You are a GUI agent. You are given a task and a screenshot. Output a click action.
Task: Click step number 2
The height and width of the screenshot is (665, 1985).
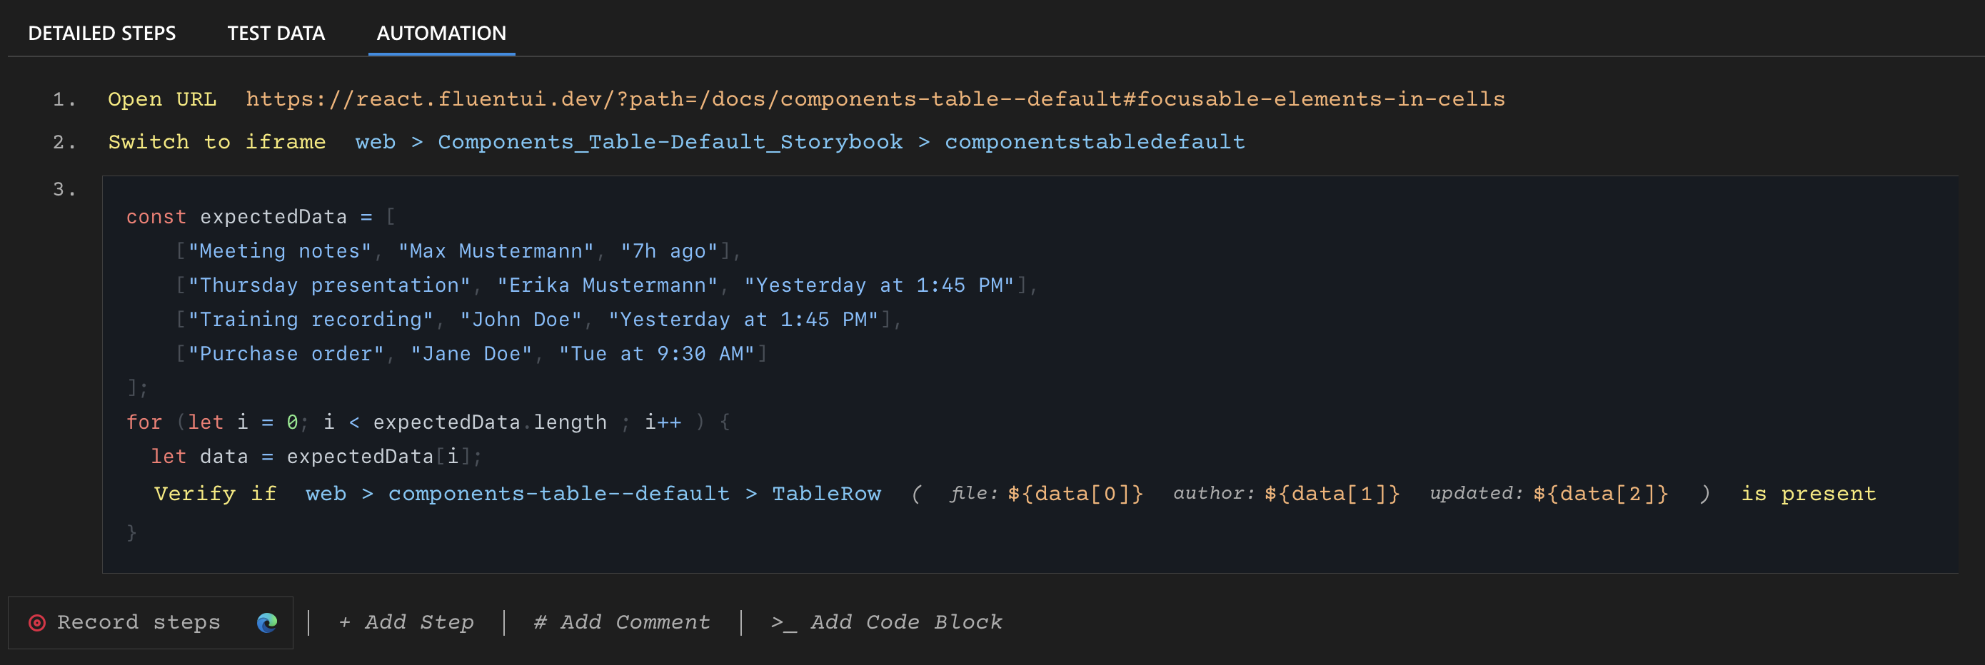point(65,143)
